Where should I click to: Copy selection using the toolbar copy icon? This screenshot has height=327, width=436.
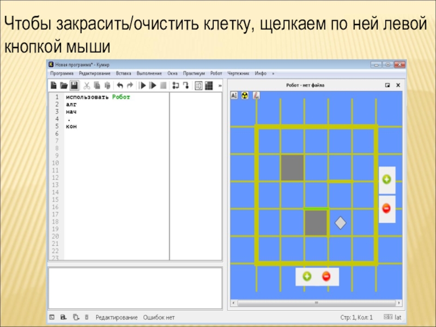coord(97,86)
